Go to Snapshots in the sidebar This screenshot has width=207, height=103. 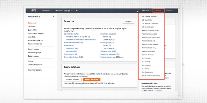(32, 37)
